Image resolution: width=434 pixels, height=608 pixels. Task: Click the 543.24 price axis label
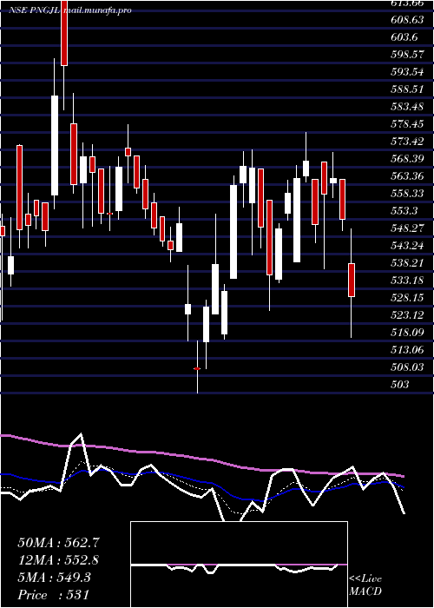(407, 246)
